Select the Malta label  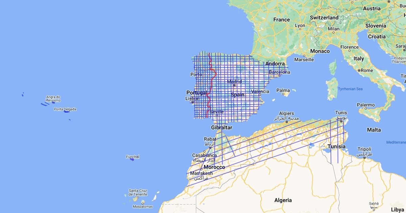pyautogui.click(x=374, y=130)
